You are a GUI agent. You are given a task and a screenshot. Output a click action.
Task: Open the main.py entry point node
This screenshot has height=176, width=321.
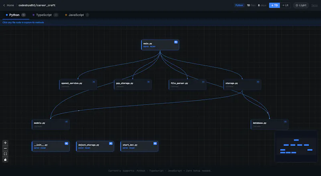[160, 45]
